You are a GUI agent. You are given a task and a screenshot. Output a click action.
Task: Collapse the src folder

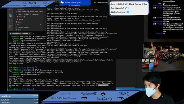click(16, 25)
